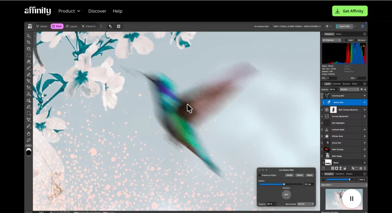
Task: Click the half-circle adjustment layer icon
Action: (345, 168)
